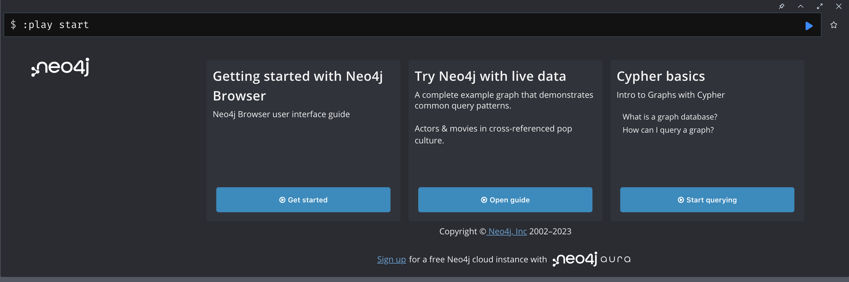Select the 'Cypher basics' heading

click(x=660, y=76)
